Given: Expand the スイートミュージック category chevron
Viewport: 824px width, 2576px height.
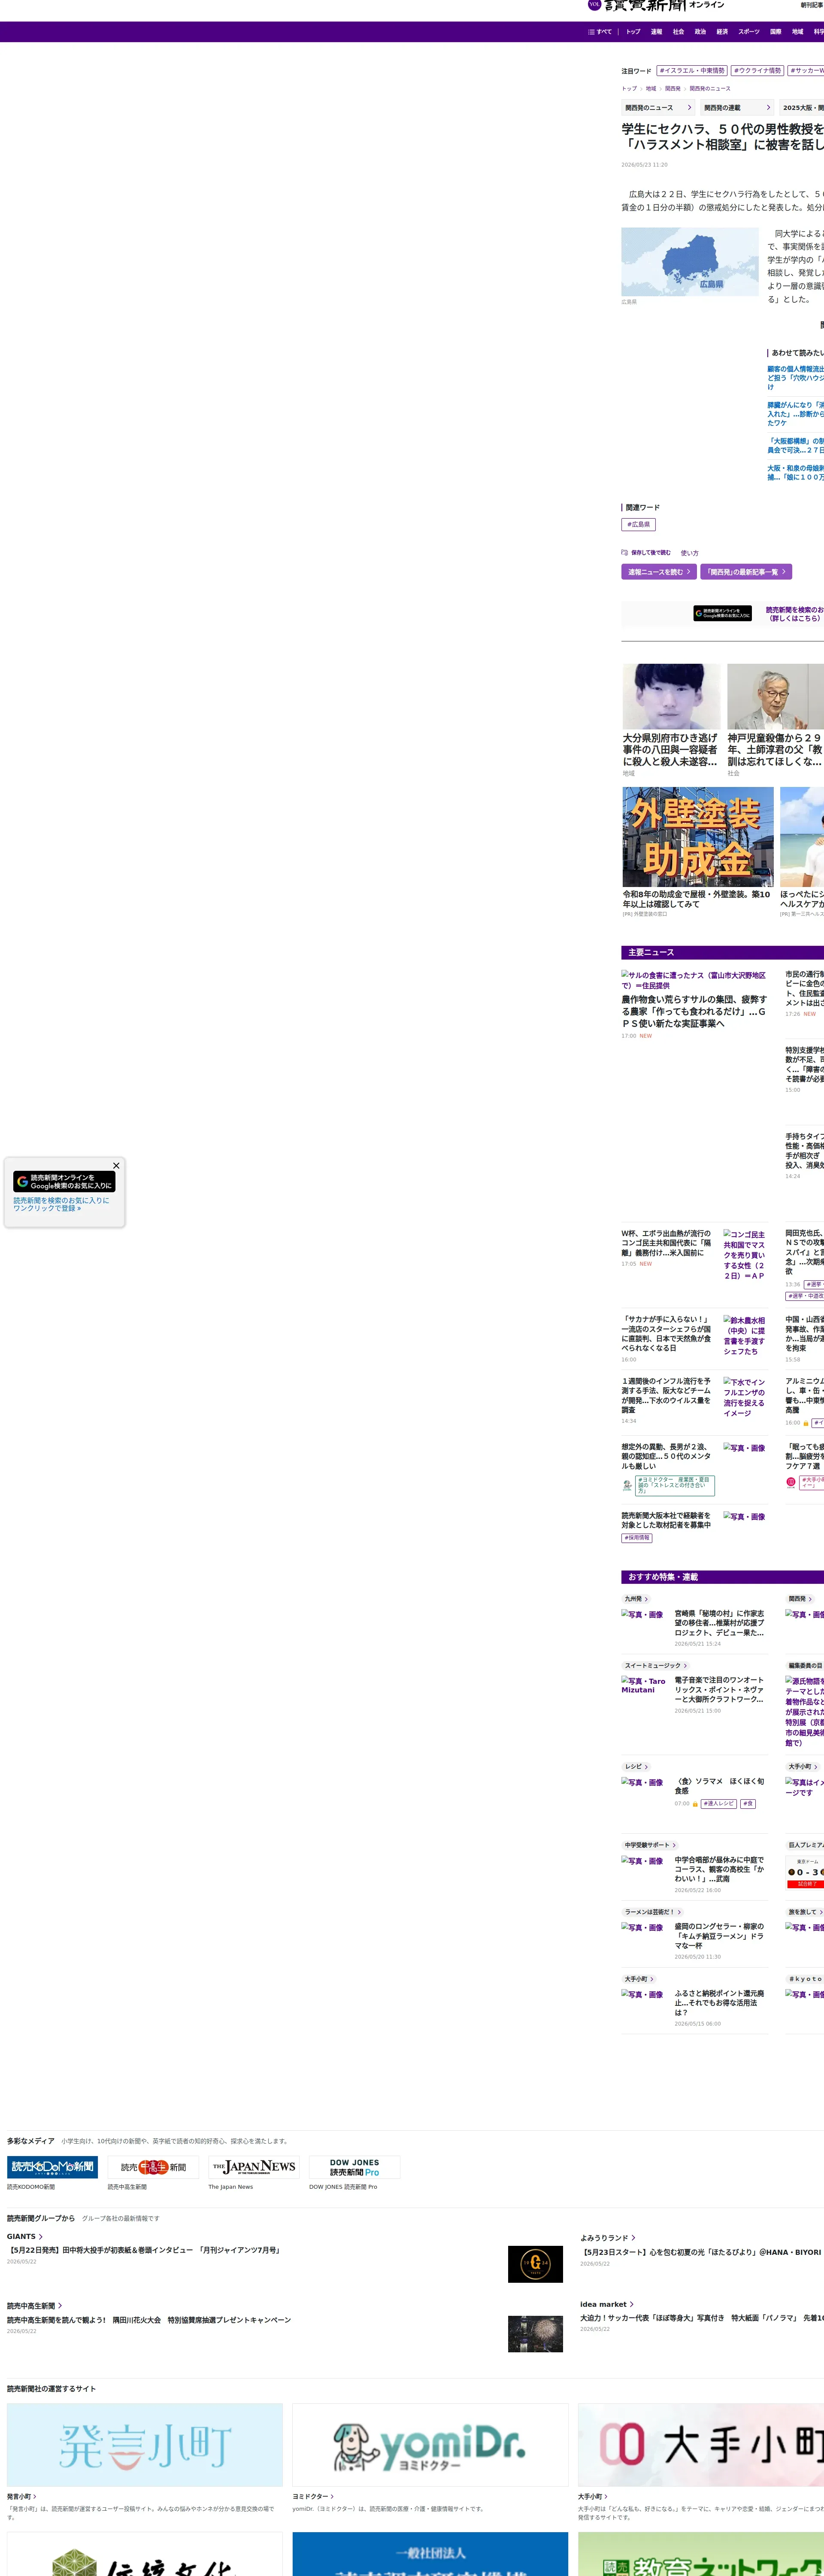Looking at the screenshot, I should (x=685, y=1666).
